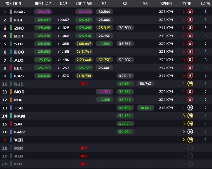The height and width of the screenshot is (169, 212).
Task: Click the TYRE column header
Action: click(x=187, y=4)
